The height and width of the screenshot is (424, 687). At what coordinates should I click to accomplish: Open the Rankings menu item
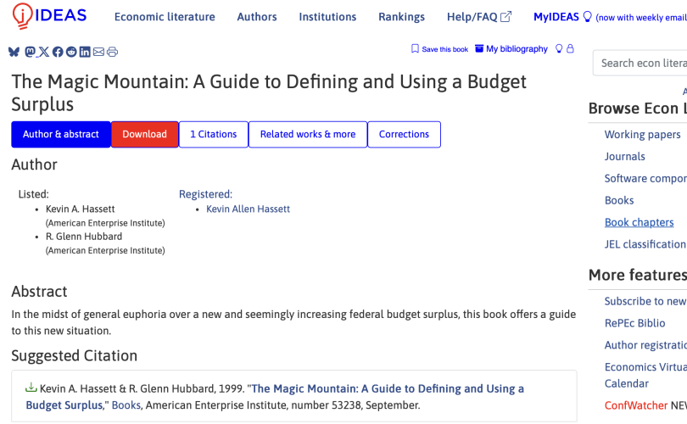pos(401,17)
